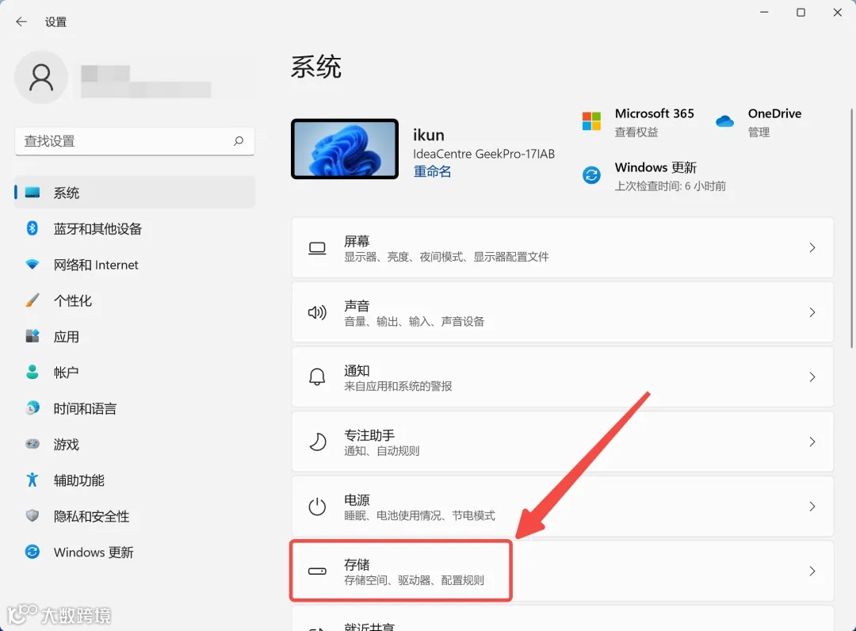The width and height of the screenshot is (856, 631).
Task: Click the clock globe icon for 时间和语言
Action: point(32,407)
